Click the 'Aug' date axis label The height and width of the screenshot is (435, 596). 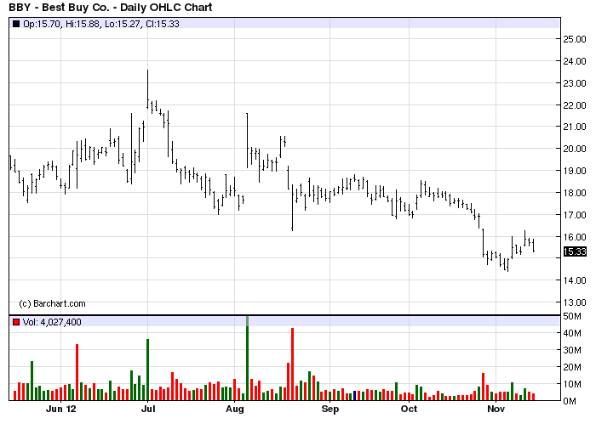234,409
